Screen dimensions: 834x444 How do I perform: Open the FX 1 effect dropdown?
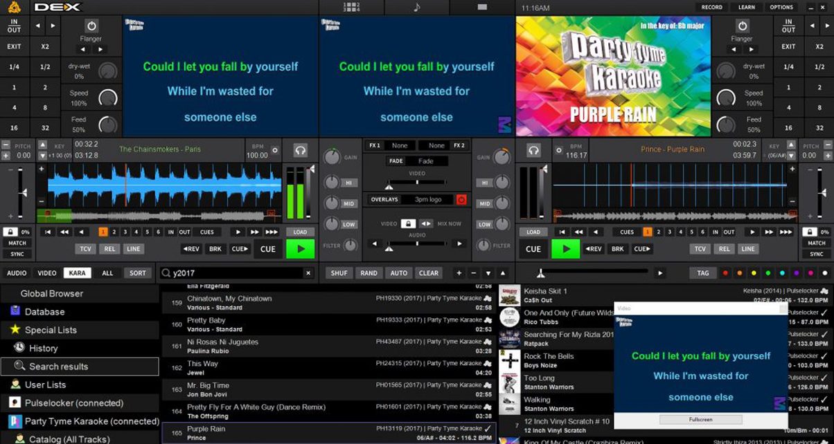pos(400,146)
